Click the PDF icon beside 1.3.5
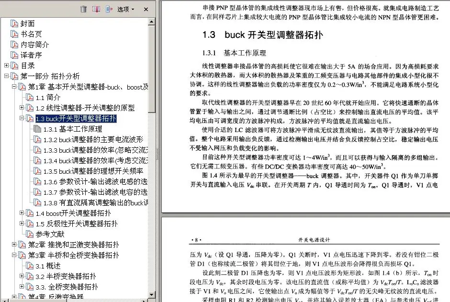This screenshot has width=450, height=302. (37, 171)
